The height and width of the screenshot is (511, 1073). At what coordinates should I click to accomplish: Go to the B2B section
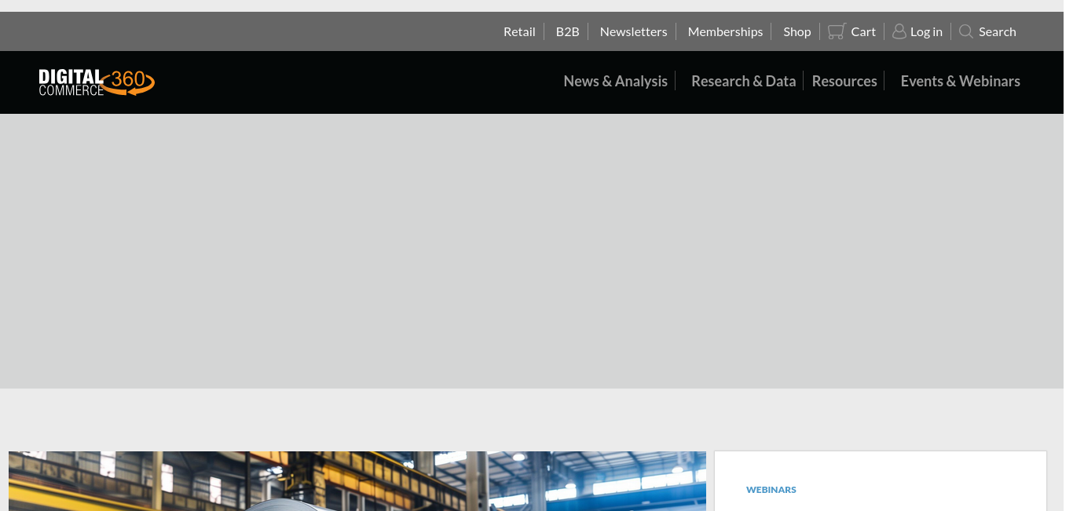click(x=567, y=31)
